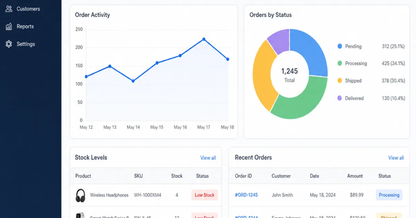416x218 pixels.
Task: Click the 312 (25.1%) Pending value
Action: coord(393,46)
